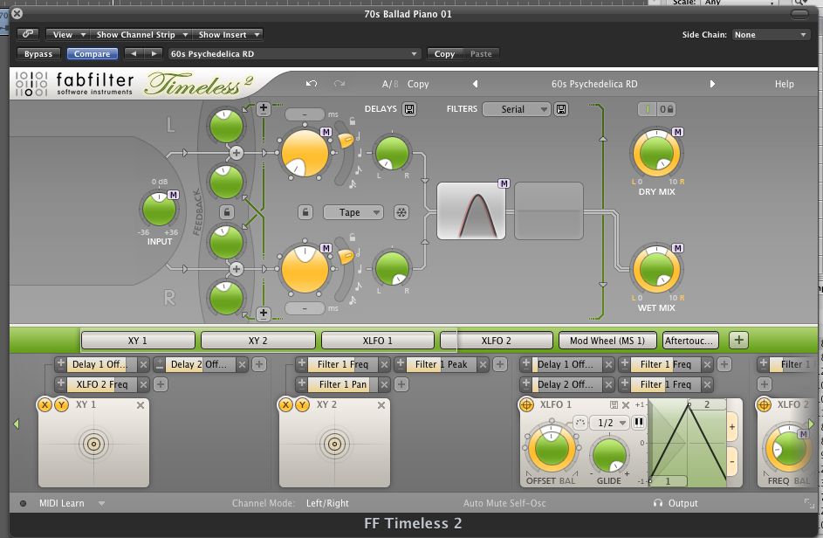Select Y axis button of XY 1
Viewport: 823px width, 538px height.
point(61,404)
